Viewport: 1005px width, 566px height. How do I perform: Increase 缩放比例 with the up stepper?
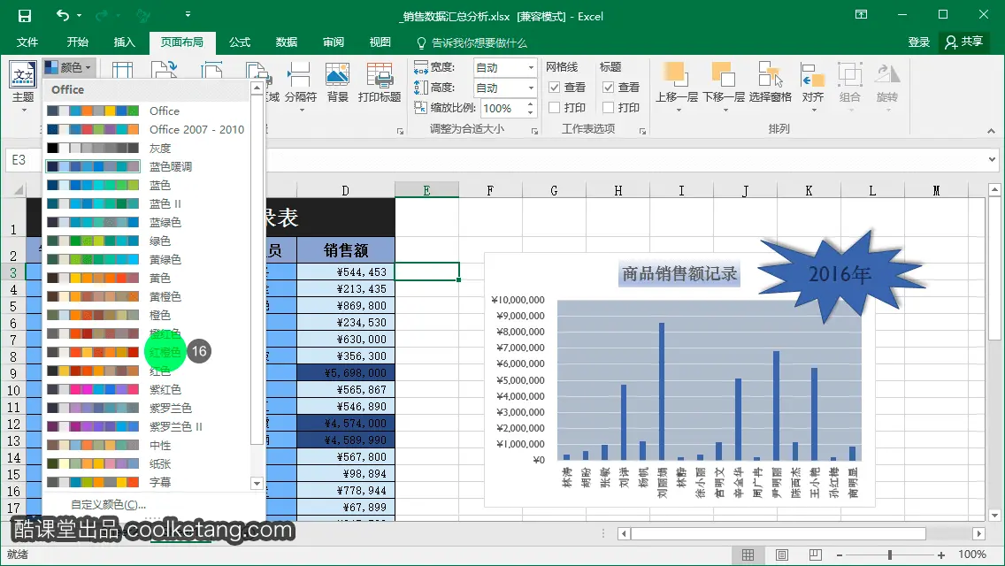tap(530, 103)
